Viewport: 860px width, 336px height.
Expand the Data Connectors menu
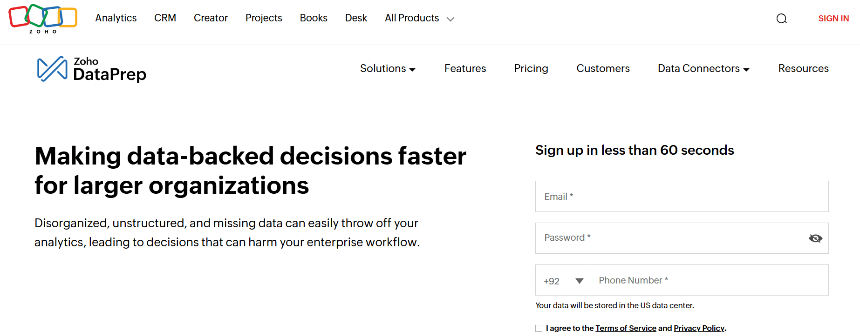point(703,69)
